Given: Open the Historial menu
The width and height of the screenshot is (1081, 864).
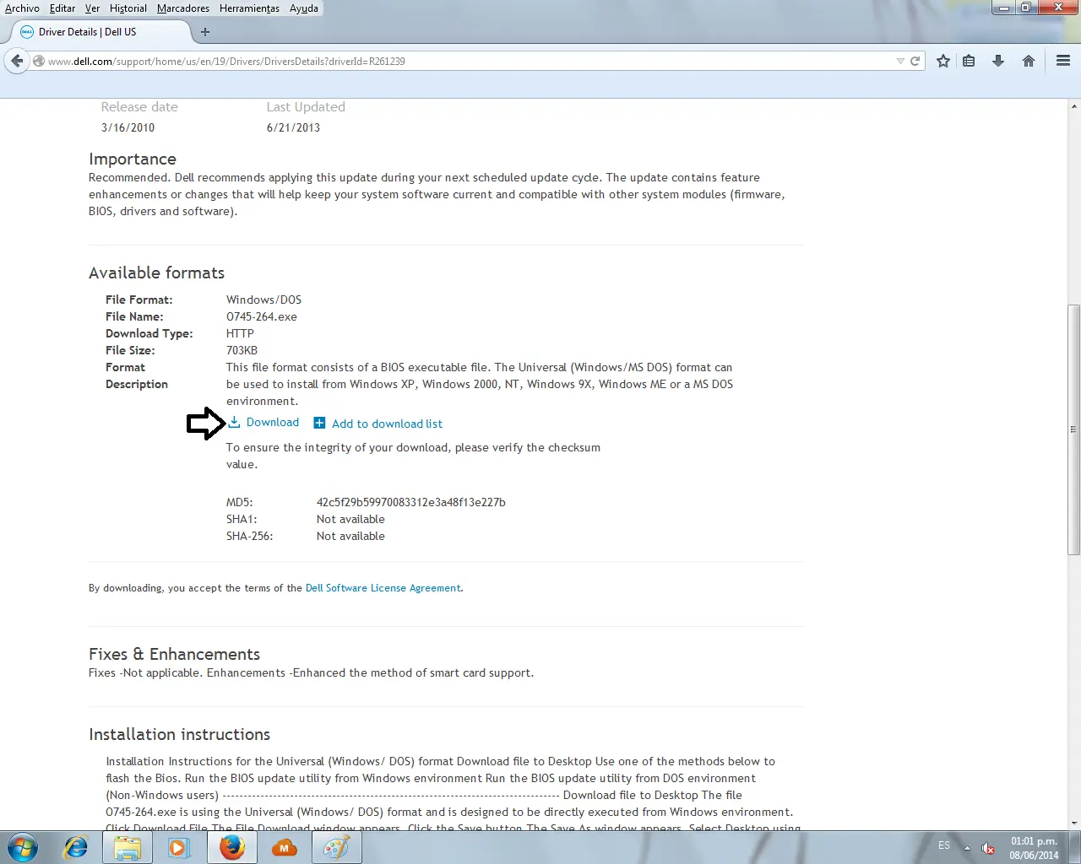Looking at the screenshot, I should (x=128, y=8).
